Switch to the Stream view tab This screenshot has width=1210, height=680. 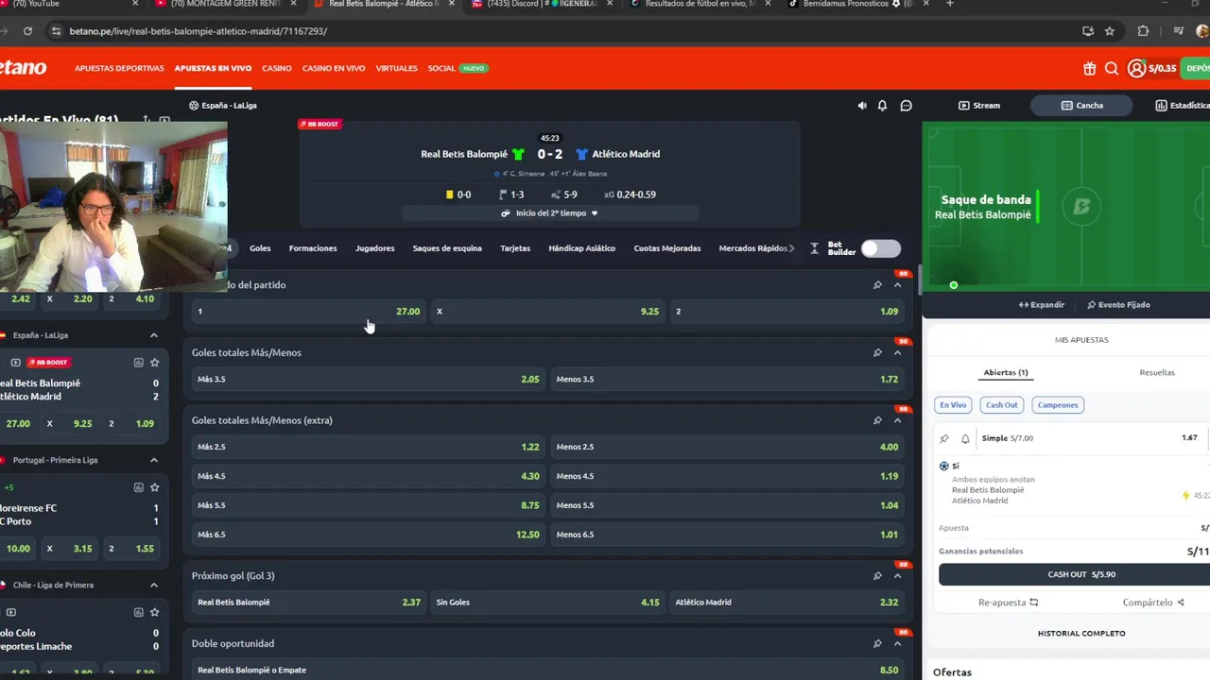click(x=978, y=106)
